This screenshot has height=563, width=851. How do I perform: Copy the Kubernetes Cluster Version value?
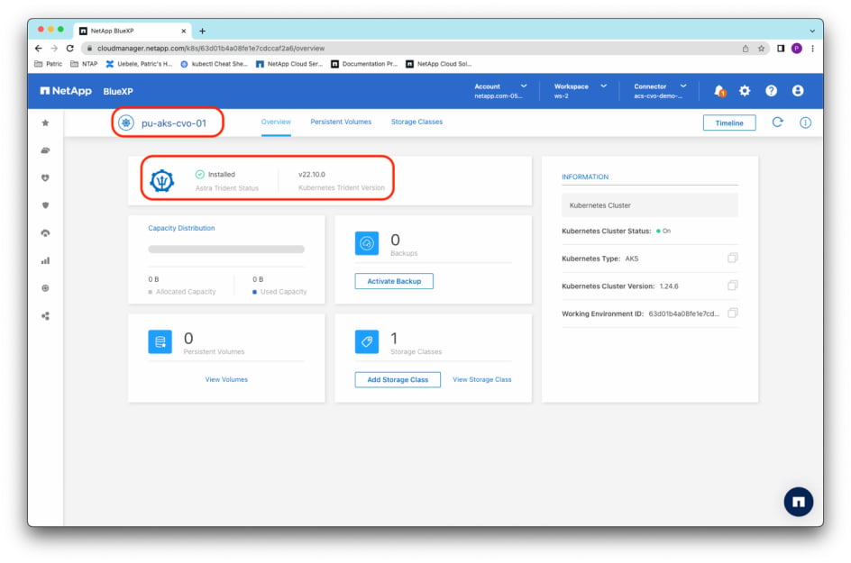click(732, 286)
